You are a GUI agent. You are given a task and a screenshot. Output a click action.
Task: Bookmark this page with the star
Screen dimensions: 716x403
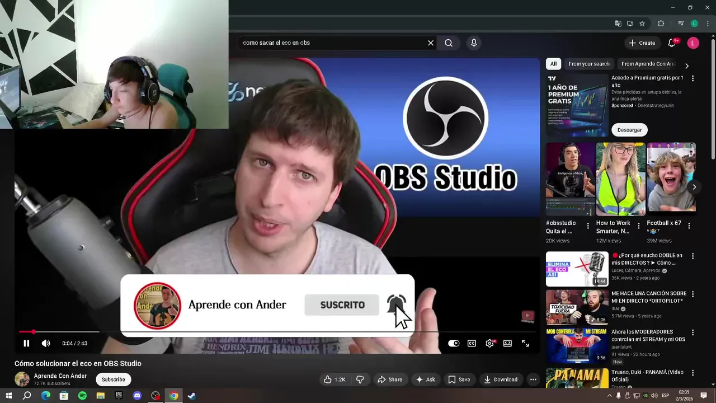point(642,24)
